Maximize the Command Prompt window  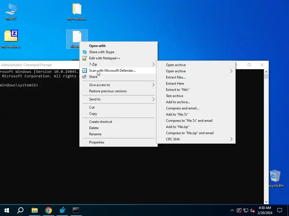[x=249, y=65]
